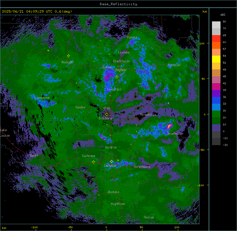Click the RedDeer city label
This screenshot has height=231, width=237.
click(x=121, y=70)
